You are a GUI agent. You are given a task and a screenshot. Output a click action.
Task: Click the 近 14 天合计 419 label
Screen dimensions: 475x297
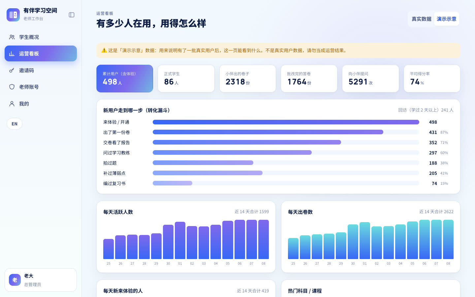click(253, 291)
